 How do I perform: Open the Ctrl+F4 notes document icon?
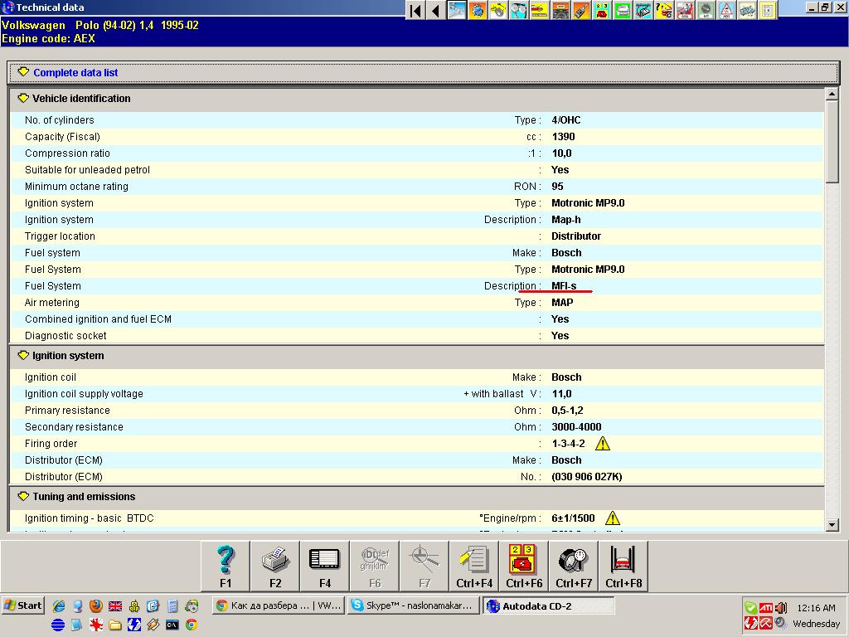coord(474,566)
